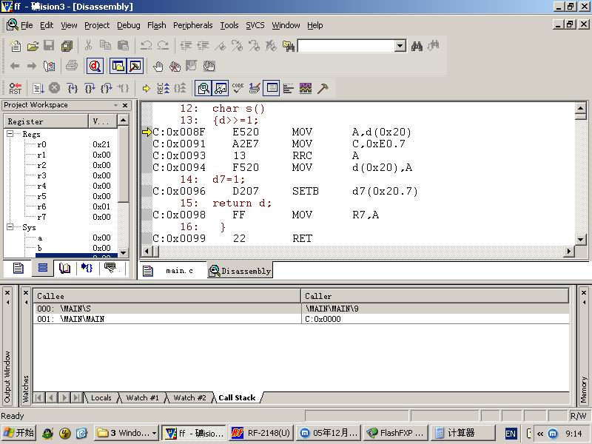The width and height of the screenshot is (592, 444).
Task: Switch to the main.c tab
Action: point(179,271)
